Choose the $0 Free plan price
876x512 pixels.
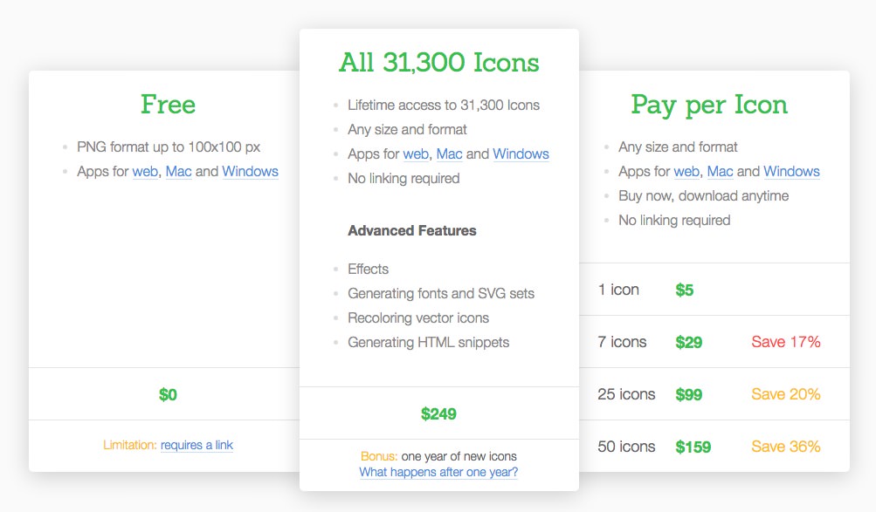(168, 395)
